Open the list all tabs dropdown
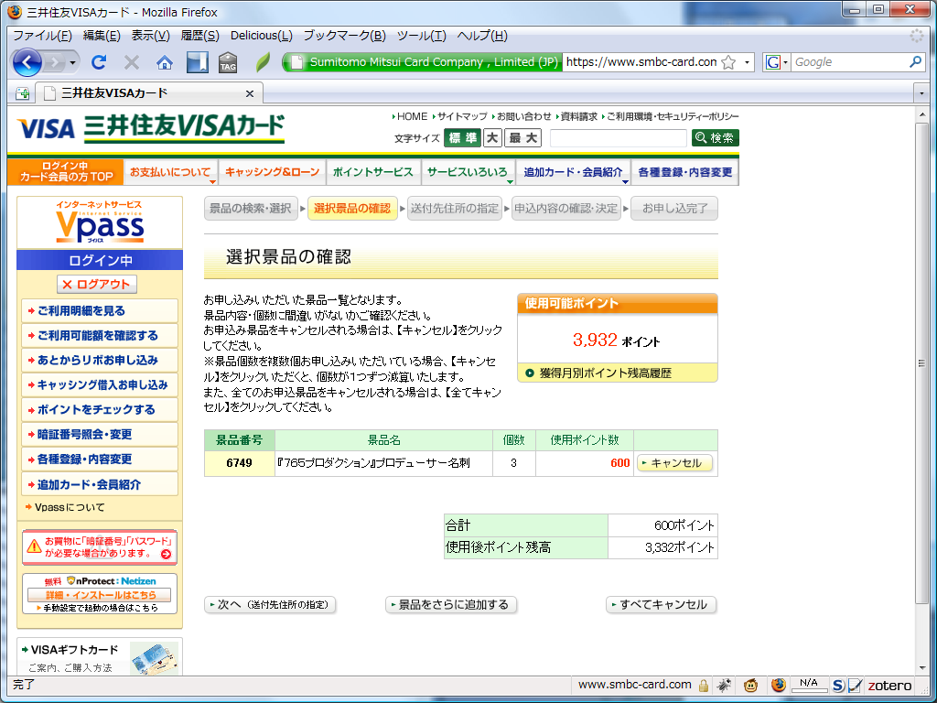 pyautogui.click(x=921, y=94)
